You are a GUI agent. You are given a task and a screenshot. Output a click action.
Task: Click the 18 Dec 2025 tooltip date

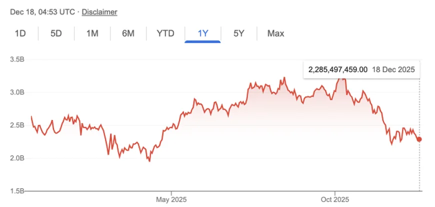(x=393, y=70)
